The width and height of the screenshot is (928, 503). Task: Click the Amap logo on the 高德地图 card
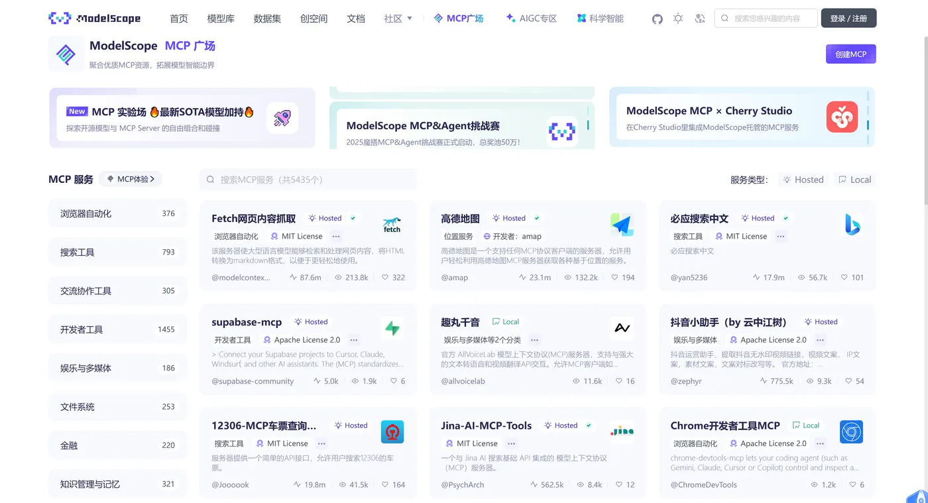[x=622, y=224]
